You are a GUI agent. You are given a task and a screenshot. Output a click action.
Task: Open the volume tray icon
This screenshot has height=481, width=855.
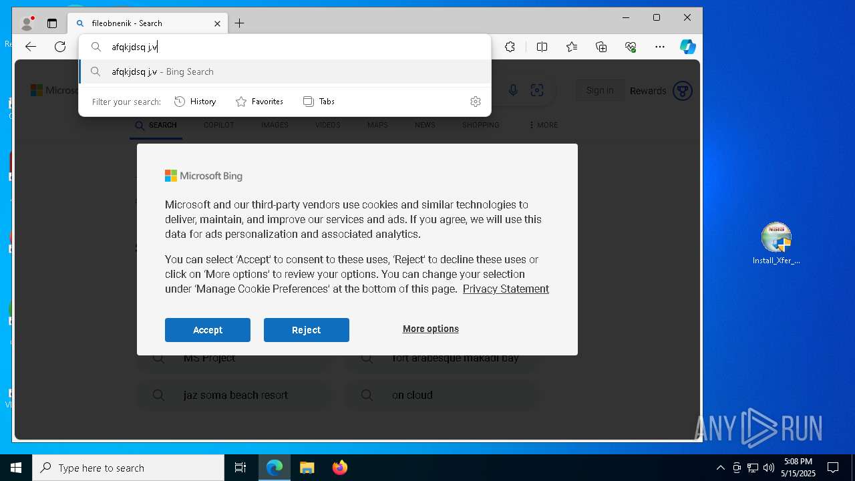[x=769, y=468]
